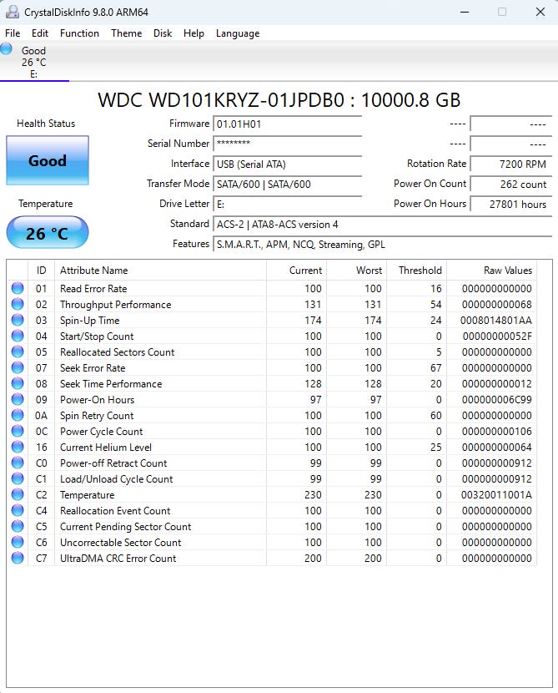Screen dimensions: 558x693
Task: Click the Drive Letter field E:
Action: coord(288,205)
